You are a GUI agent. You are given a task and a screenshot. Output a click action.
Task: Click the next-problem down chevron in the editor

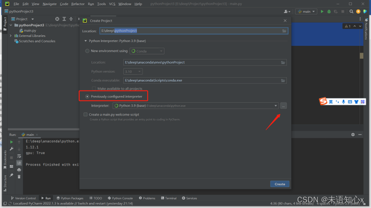[x=360, y=26]
